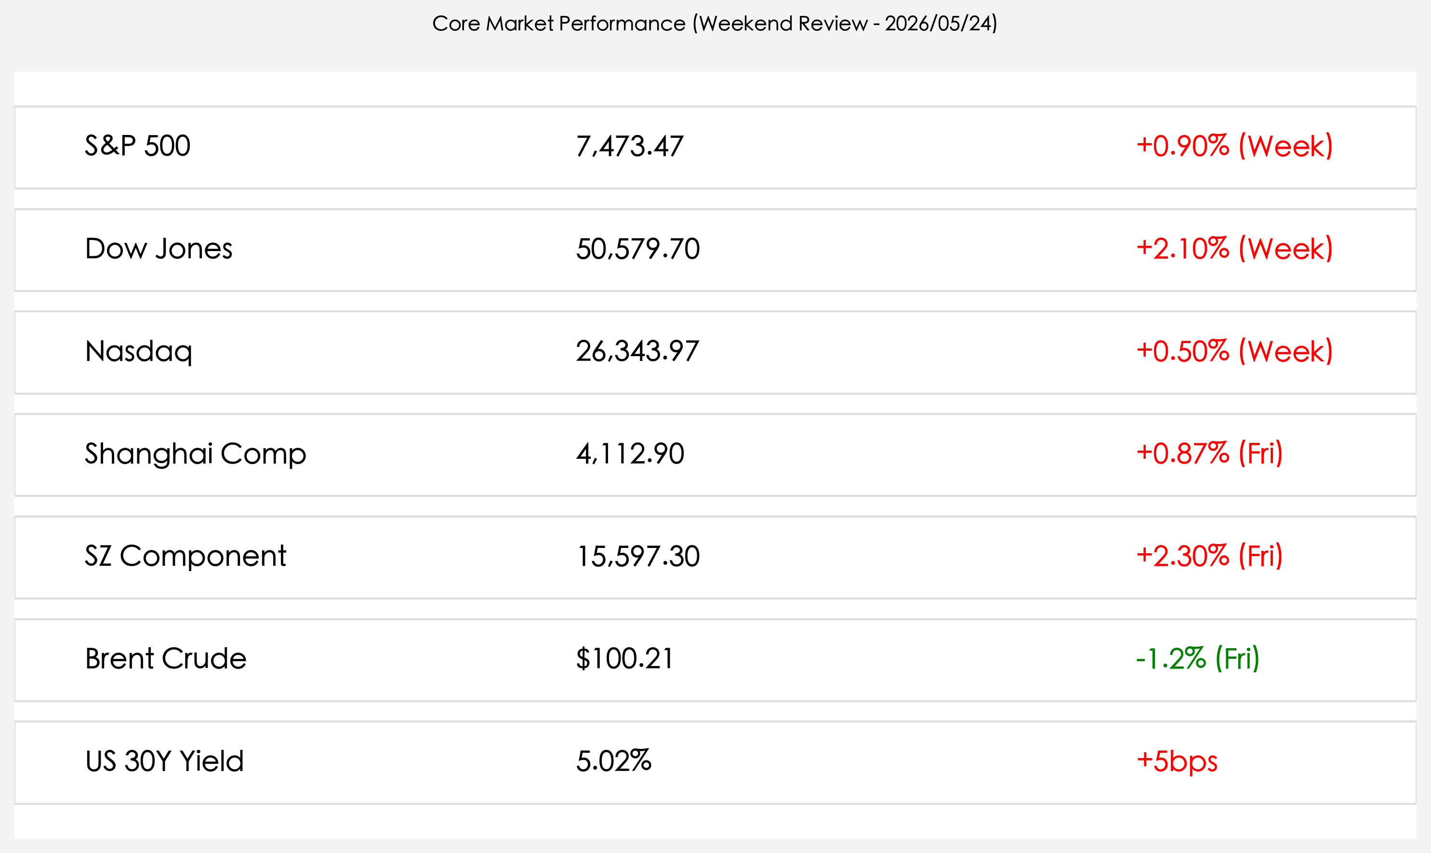
Task: Click Brent Crude Friday change -1.2%
Action: (x=1198, y=659)
